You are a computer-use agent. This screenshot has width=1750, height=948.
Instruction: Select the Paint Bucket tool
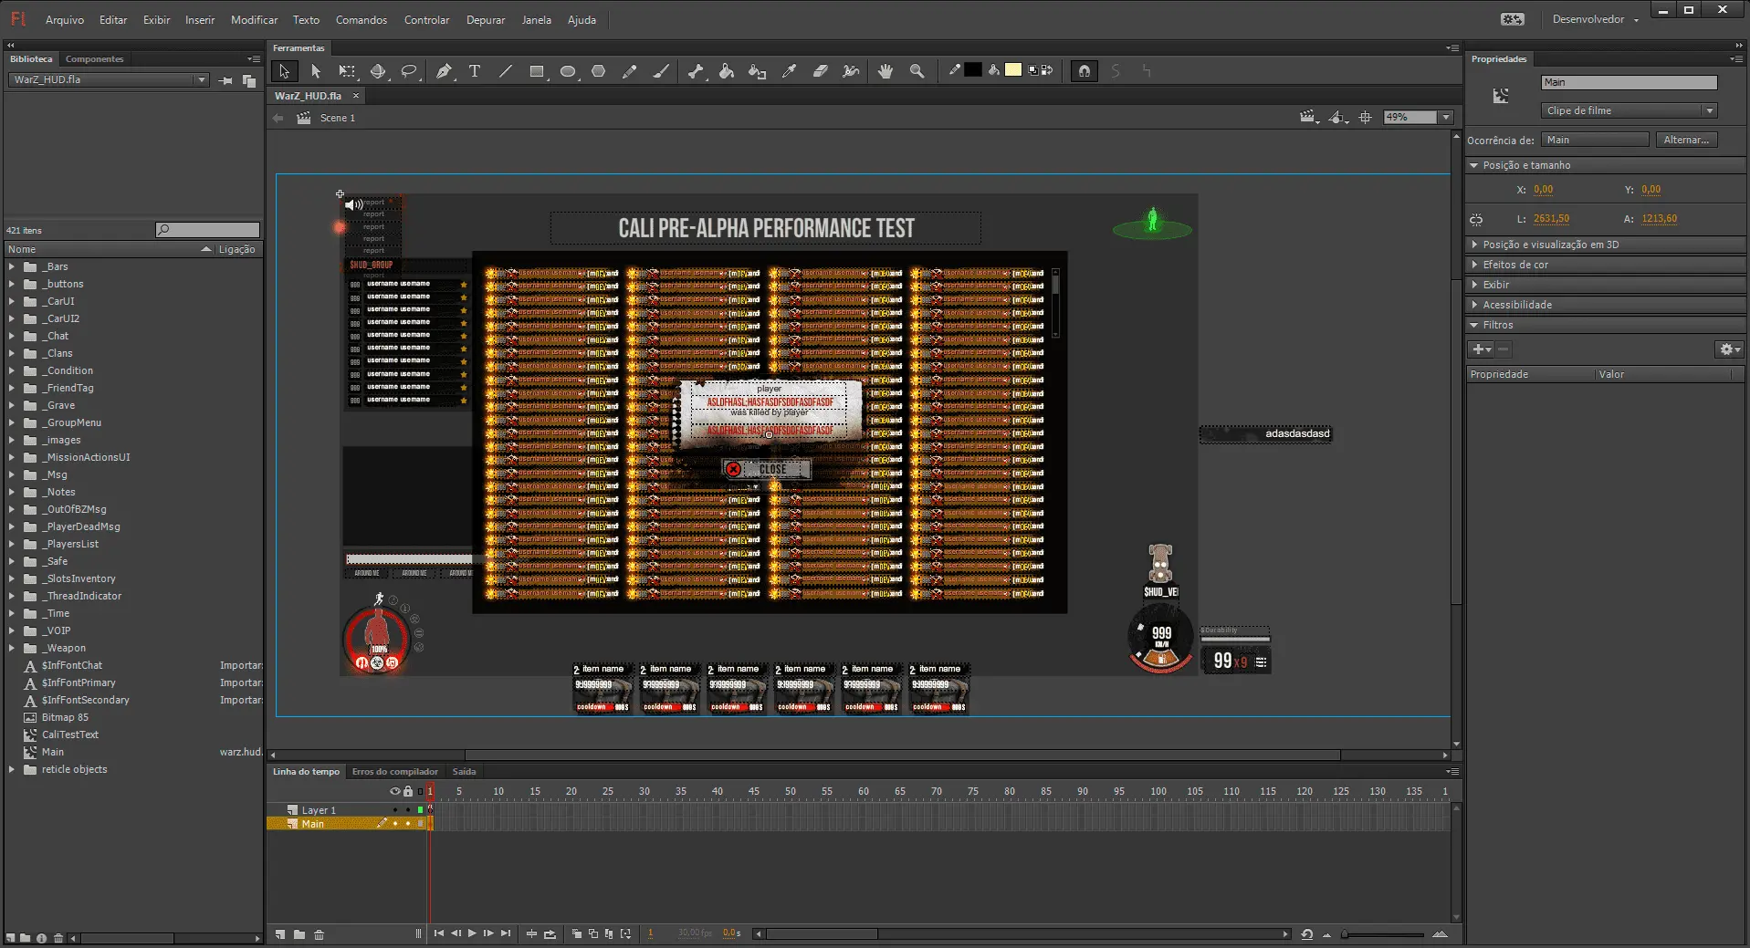(x=727, y=71)
